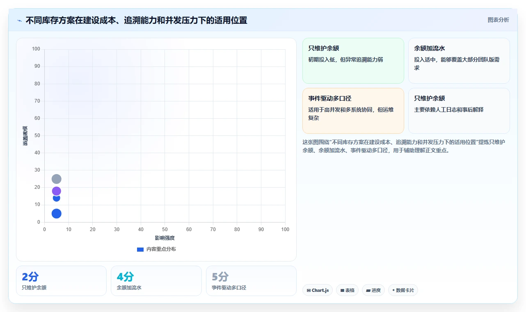Click the page title 不同库存方案在建设成本…
This screenshot has width=526, height=312.
click(137, 20)
